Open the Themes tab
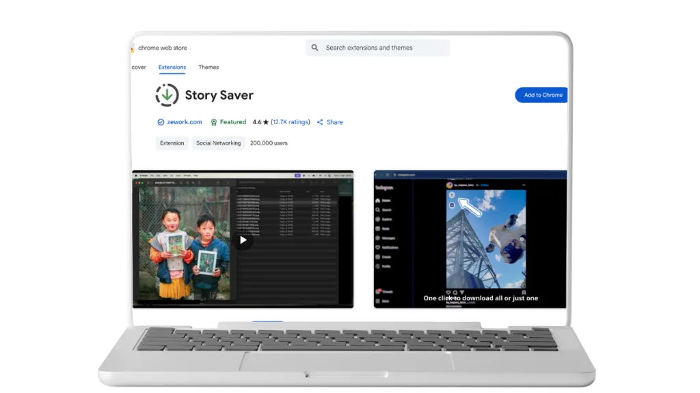The height and width of the screenshot is (393, 700). pos(208,68)
